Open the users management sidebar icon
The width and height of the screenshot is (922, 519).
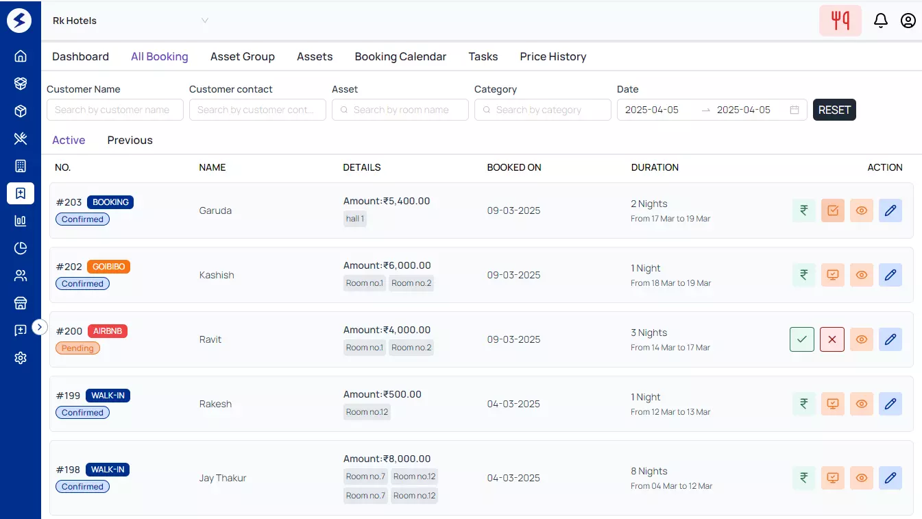[20, 275]
